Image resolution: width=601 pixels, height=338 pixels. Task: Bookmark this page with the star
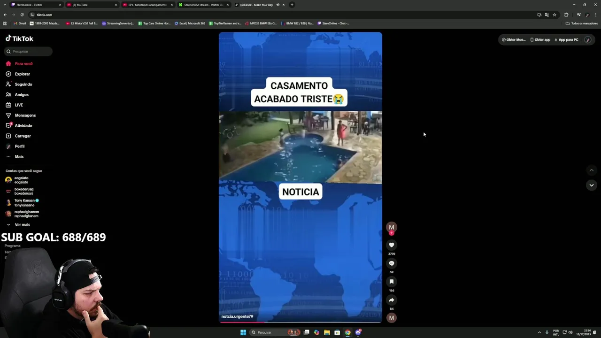point(554,15)
